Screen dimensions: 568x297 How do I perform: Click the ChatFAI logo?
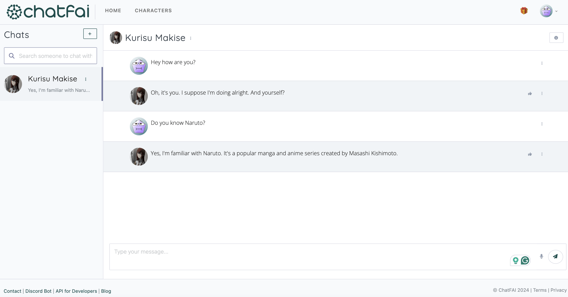48,11
